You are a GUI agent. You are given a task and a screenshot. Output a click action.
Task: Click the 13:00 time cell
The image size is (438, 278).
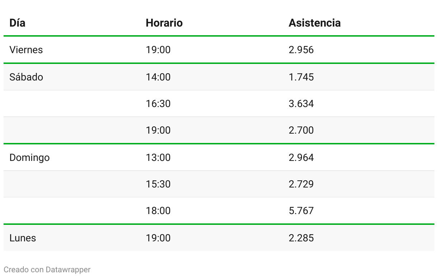click(x=158, y=157)
